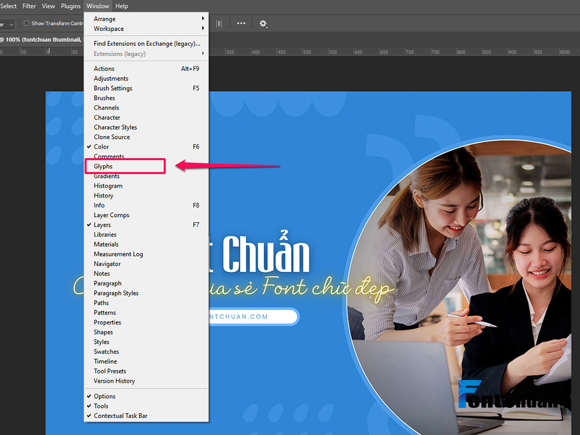Select the fontchuan thumbnail document tab
Image resolution: width=580 pixels, height=435 pixels.
coord(41,40)
